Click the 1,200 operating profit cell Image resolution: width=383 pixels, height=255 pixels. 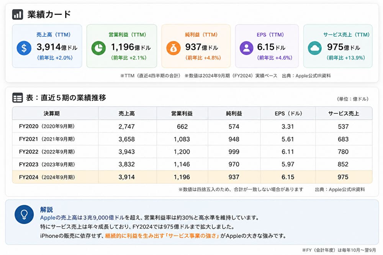click(182, 152)
